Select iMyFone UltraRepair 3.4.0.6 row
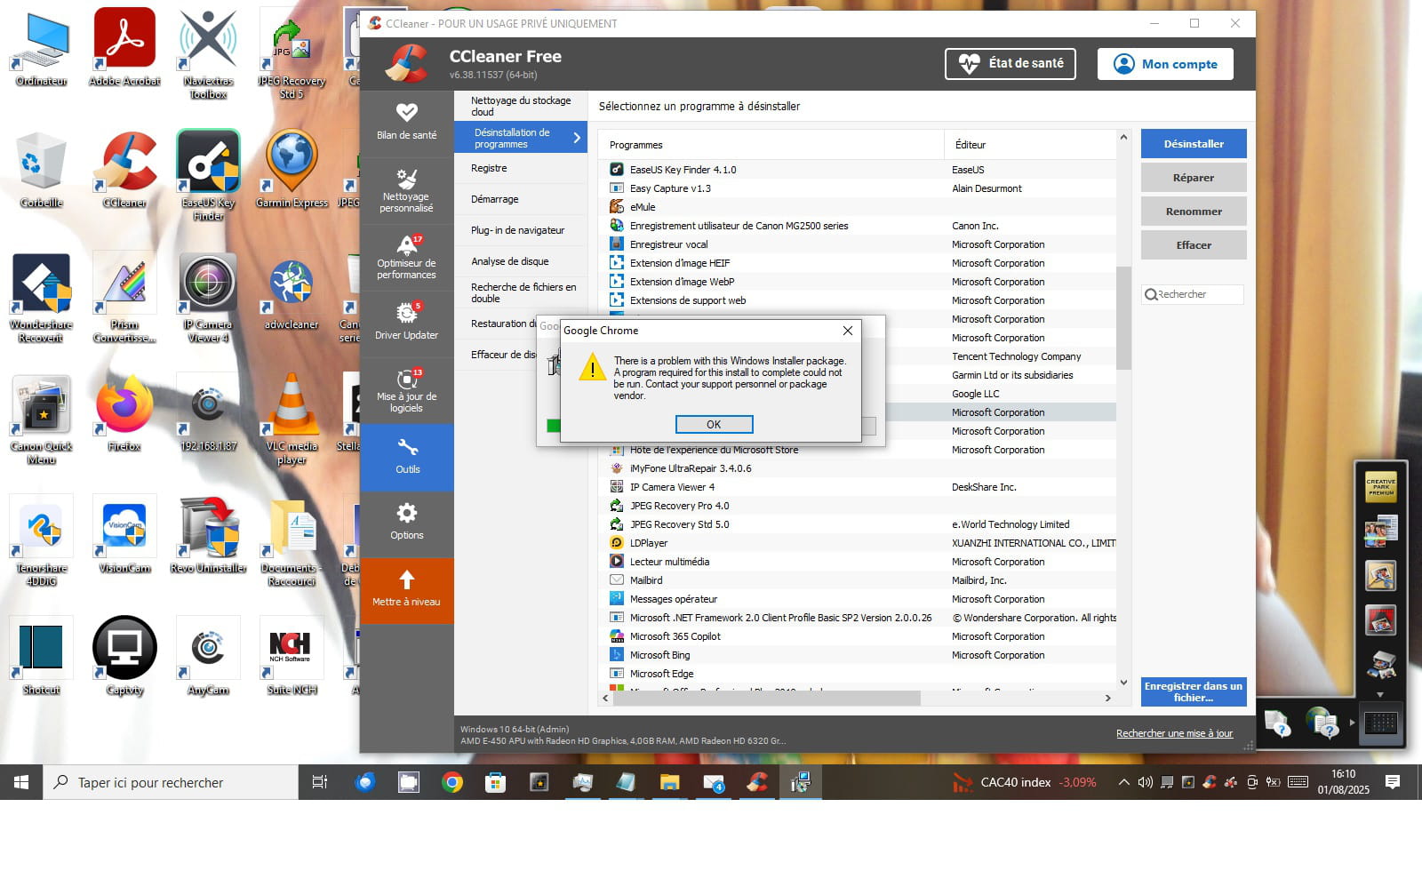This screenshot has height=871, width=1422. pyautogui.click(x=858, y=468)
